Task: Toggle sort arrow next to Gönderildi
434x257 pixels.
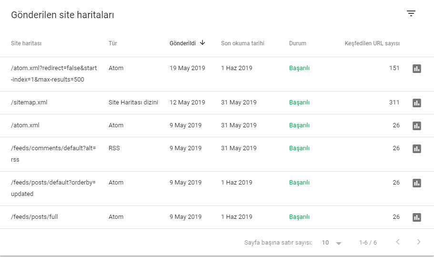Action: 202,42
